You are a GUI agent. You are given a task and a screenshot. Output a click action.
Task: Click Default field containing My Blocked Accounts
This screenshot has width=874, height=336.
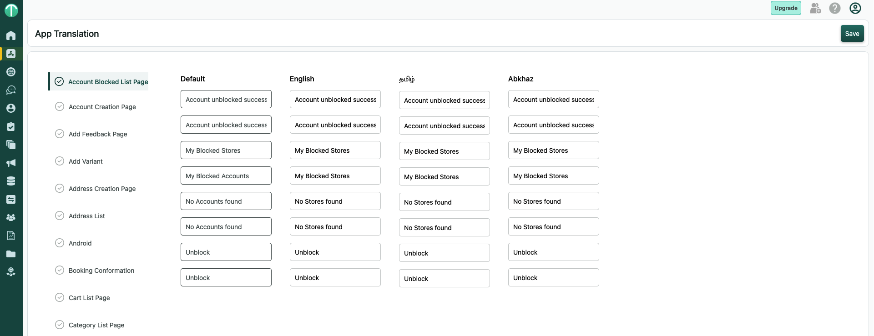[x=226, y=176]
